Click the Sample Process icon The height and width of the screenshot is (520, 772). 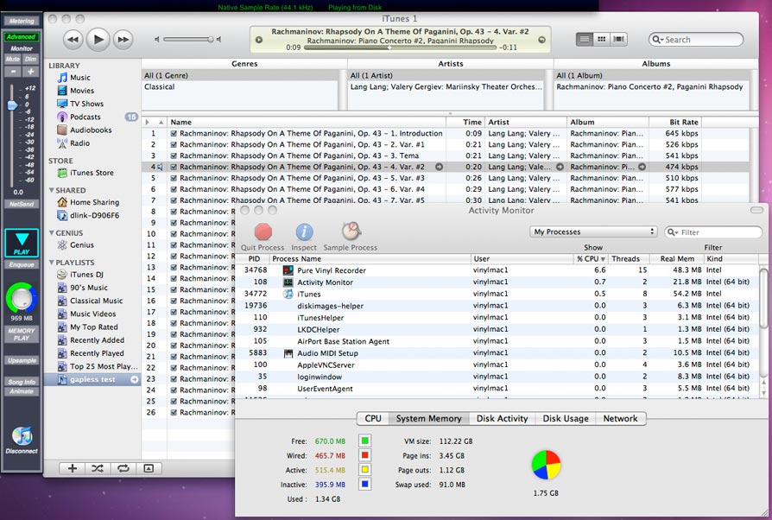(x=351, y=231)
